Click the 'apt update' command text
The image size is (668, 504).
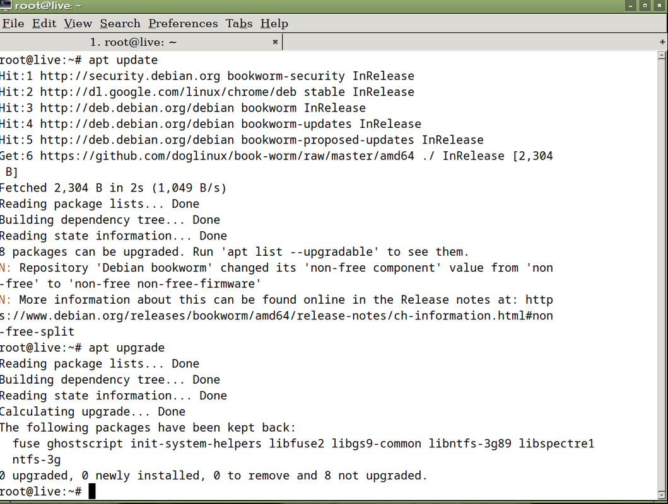tap(123, 60)
